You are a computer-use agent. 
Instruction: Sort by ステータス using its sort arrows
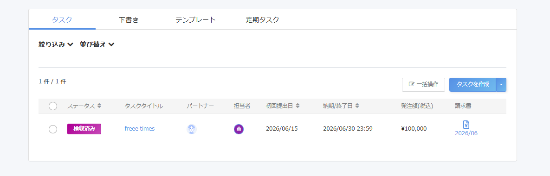[99, 106]
